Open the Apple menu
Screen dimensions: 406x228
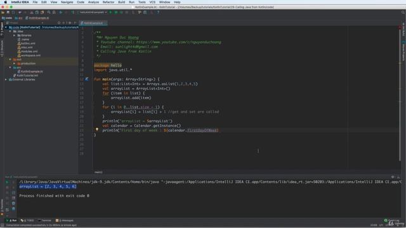[x=5, y=2]
